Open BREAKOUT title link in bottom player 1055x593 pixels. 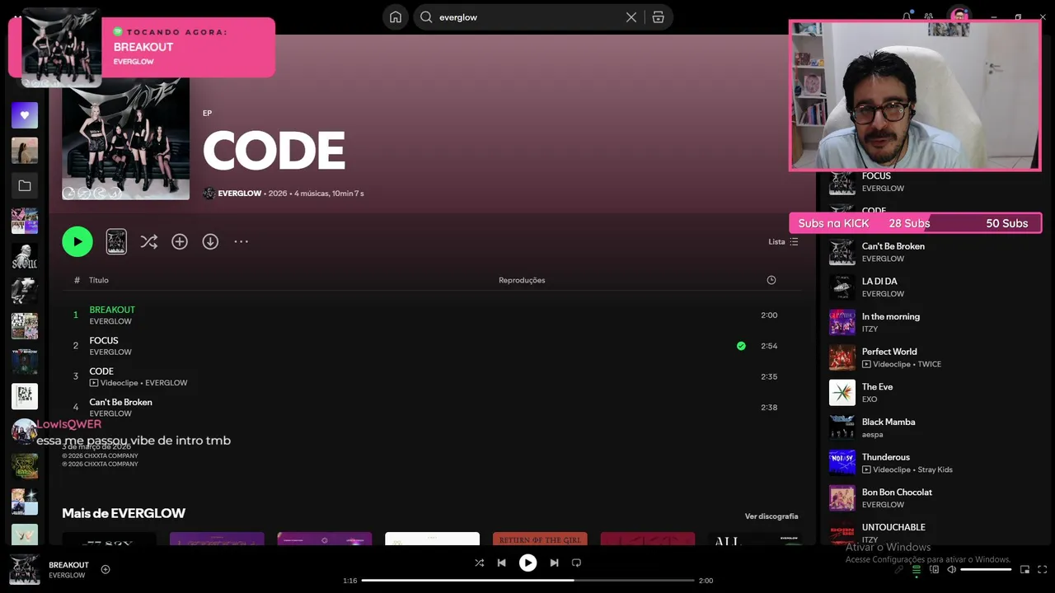[68, 565]
